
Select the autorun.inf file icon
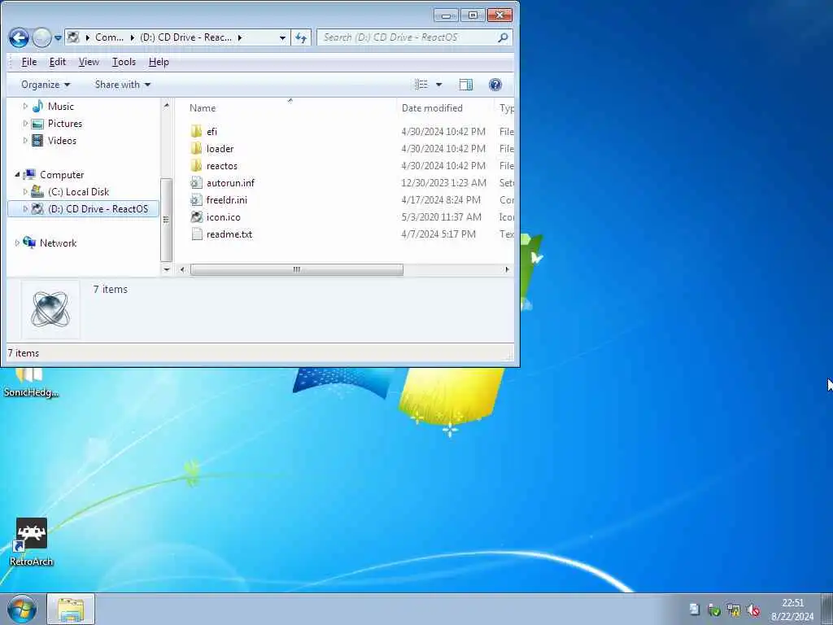point(197,183)
